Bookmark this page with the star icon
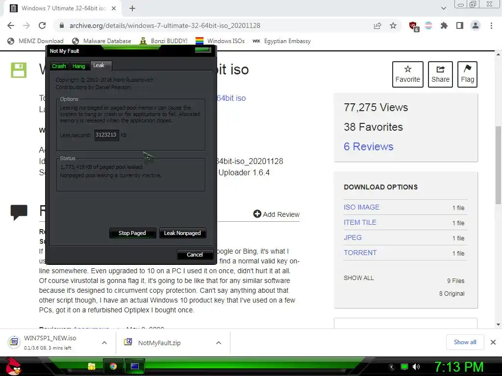Screen dimensions: 502x376 [x=393, y=25]
